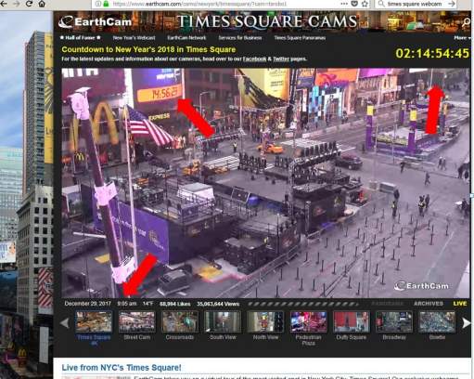Open site search magnifier icon
This screenshot has height=379, width=474.
(466, 22)
